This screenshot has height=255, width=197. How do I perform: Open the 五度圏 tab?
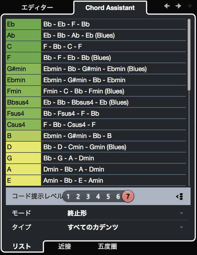107,246
